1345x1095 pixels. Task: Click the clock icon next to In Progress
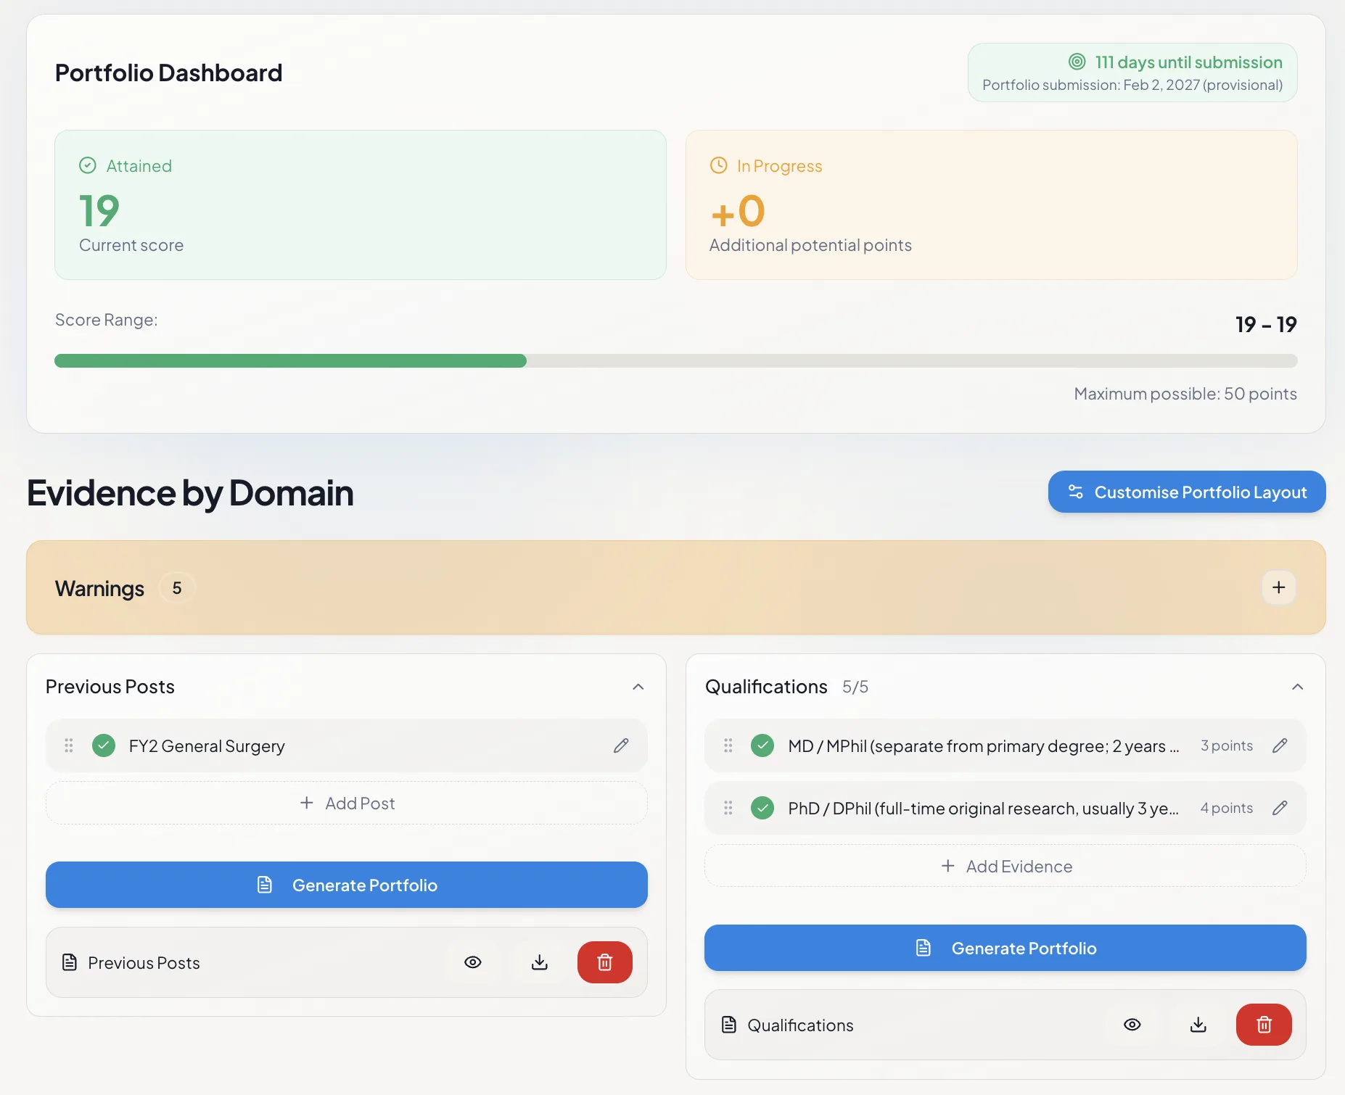(x=719, y=165)
